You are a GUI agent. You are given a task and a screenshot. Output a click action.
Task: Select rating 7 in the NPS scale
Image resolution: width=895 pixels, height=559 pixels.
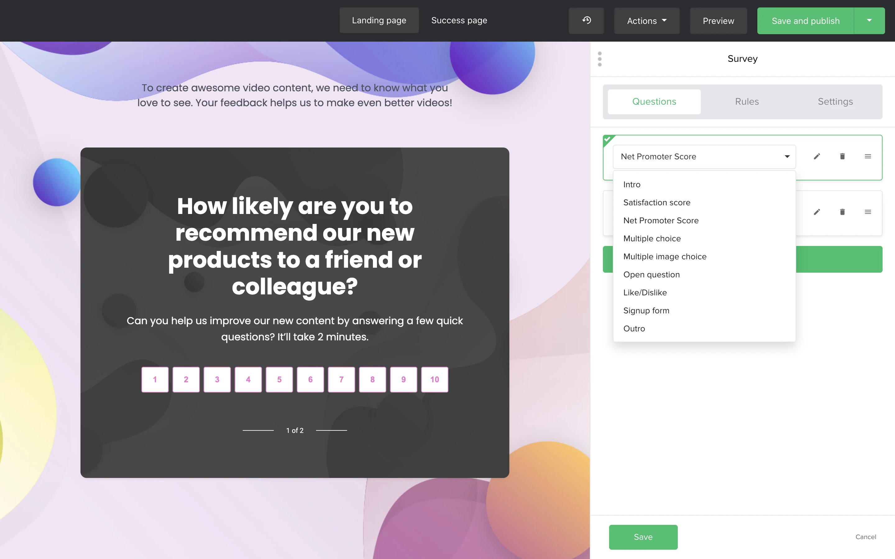(341, 379)
